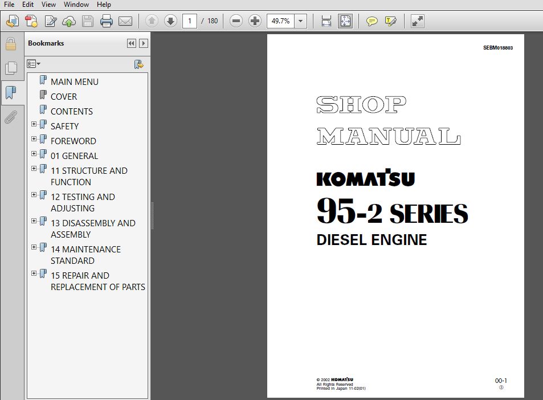The image size is (543, 400).
Task: Click the expand panel right-arrow button
Action: coord(143,43)
